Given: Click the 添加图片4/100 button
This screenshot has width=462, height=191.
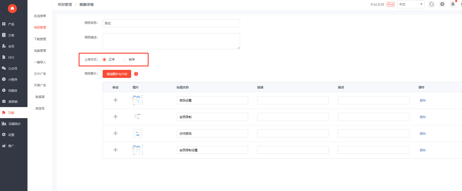Looking at the screenshot, I should click(x=117, y=74).
